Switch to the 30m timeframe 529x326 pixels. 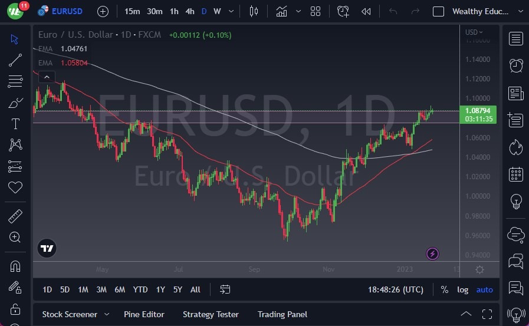click(155, 11)
